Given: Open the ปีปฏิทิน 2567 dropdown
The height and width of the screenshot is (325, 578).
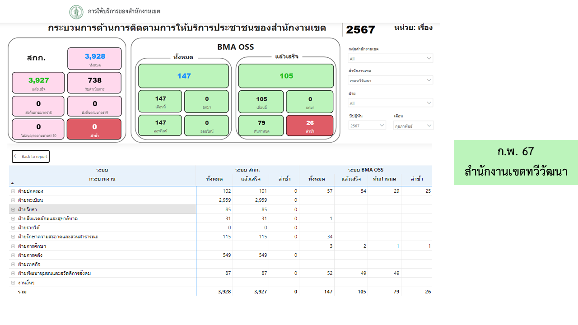Looking at the screenshot, I should pos(367,125).
